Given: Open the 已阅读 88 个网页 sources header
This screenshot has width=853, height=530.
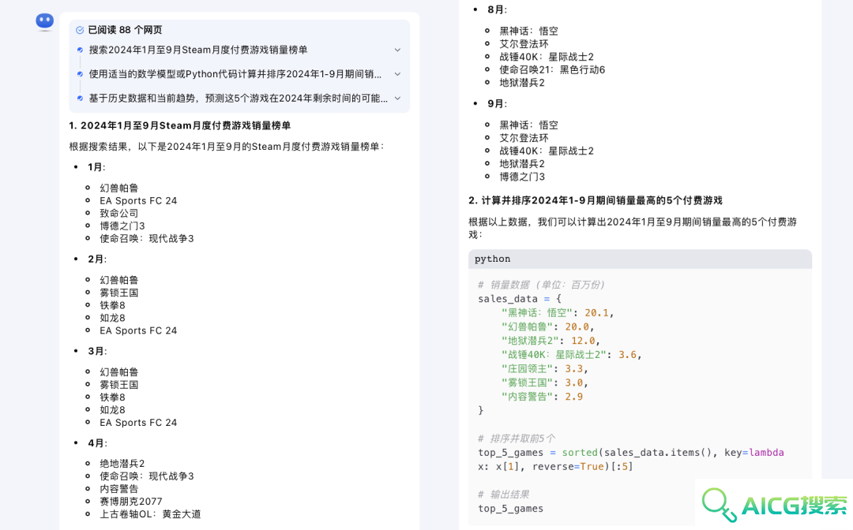Looking at the screenshot, I should [x=125, y=30].
